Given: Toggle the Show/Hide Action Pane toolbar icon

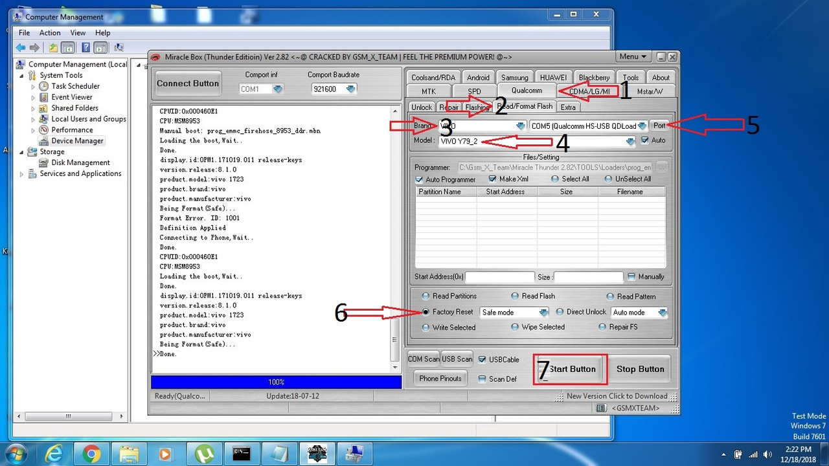Looking at the screenshot, I should (100, 47).
